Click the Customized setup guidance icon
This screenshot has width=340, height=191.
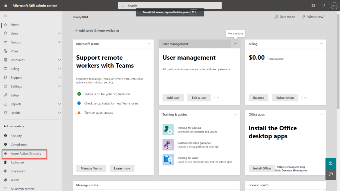coord(168,145)
